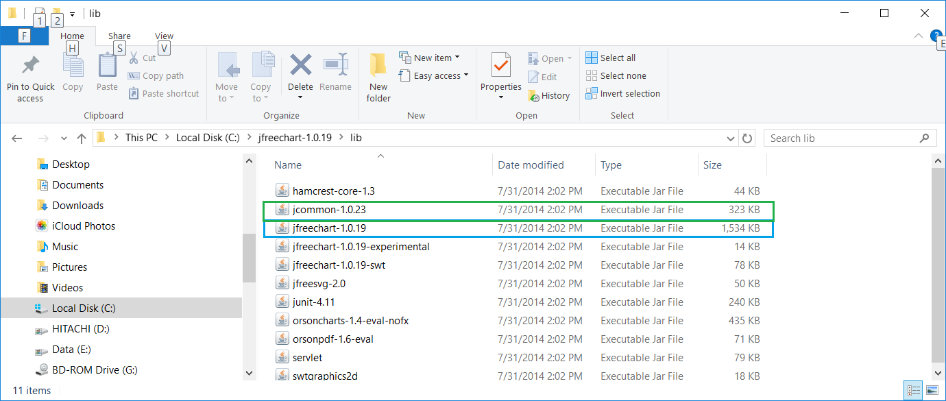Viewport: 946px width, 401px height.
Task: Click Select all
Action: pyautogui.click(x=611, y=58)
